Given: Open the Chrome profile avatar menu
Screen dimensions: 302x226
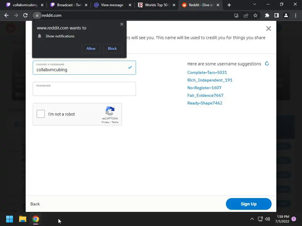Looking at the screenshot, I should tap(286, 15).
